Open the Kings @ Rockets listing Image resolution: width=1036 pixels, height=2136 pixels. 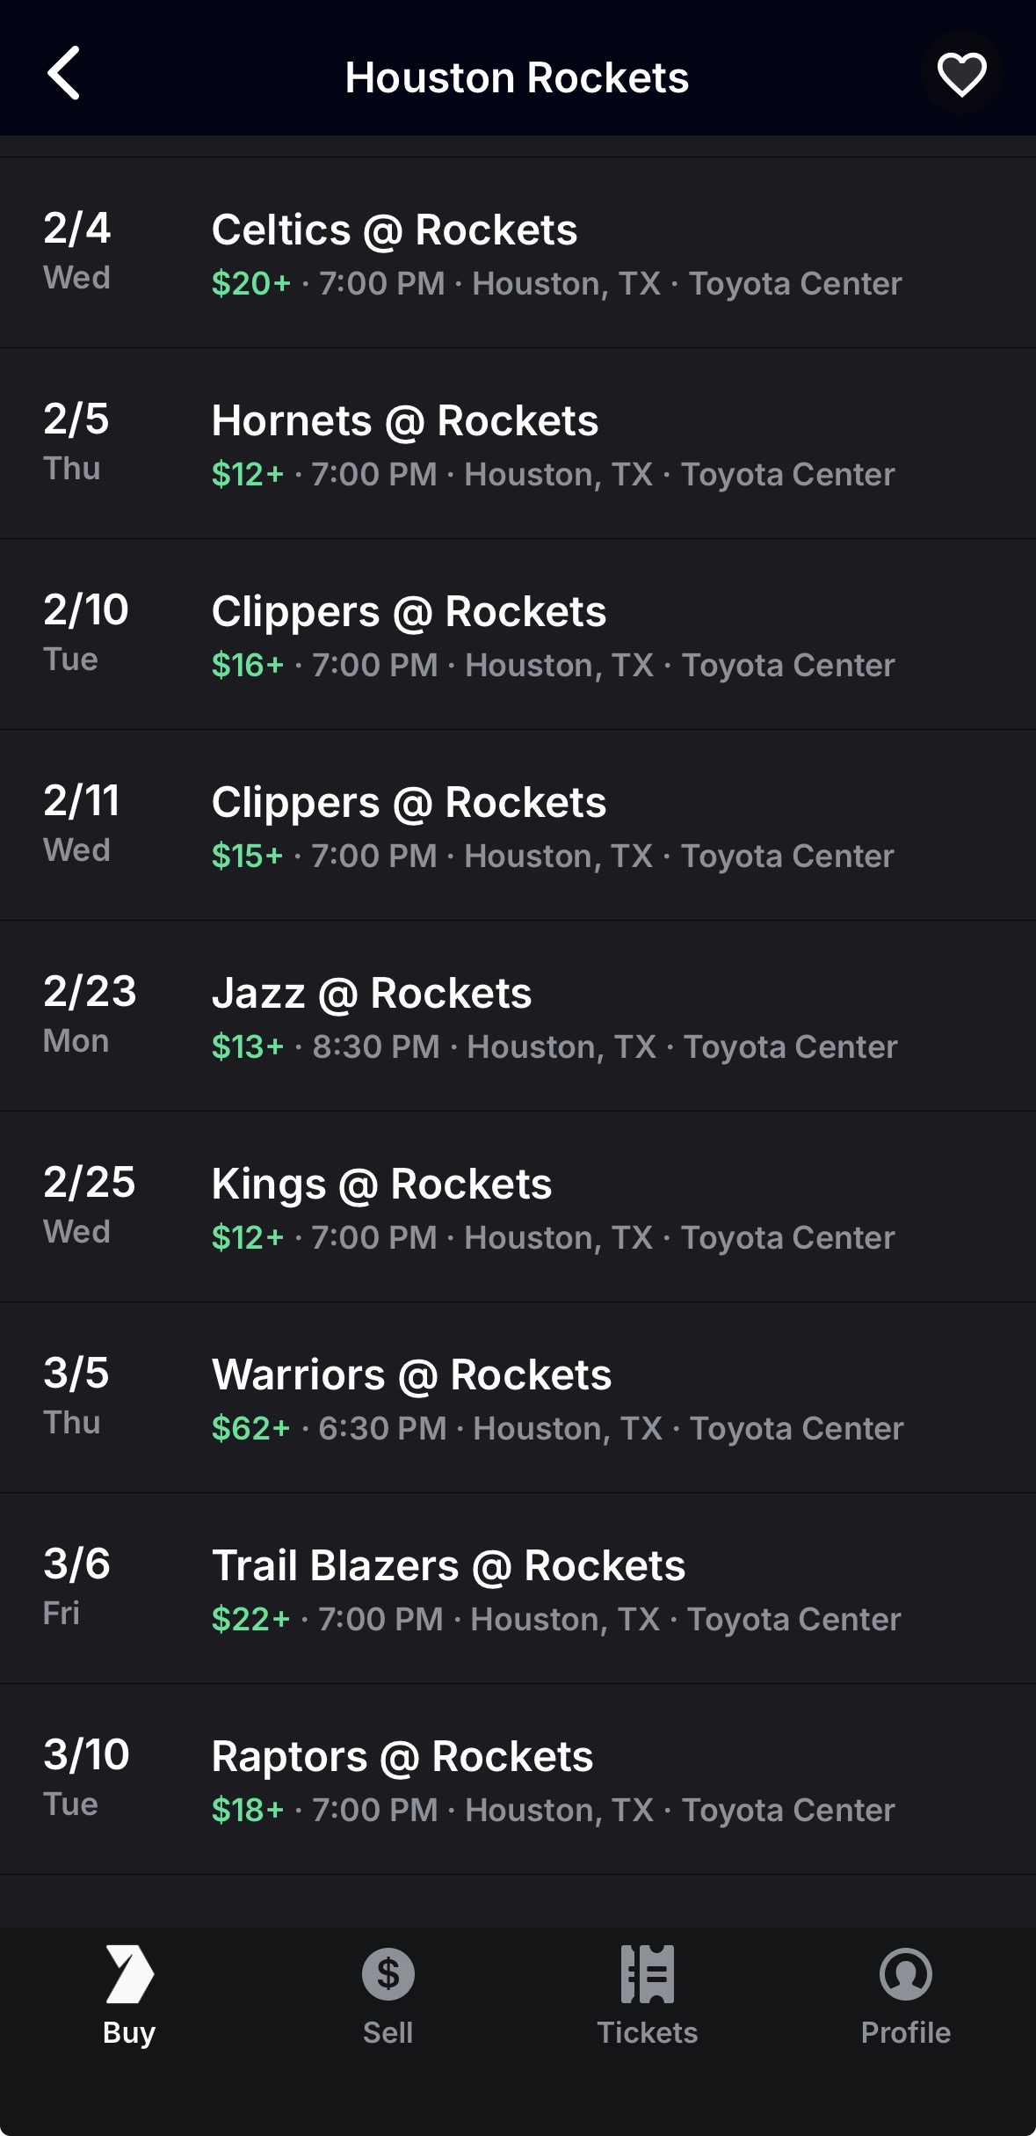(381, 1185)
